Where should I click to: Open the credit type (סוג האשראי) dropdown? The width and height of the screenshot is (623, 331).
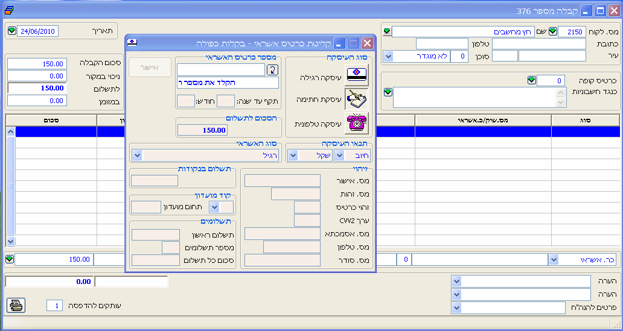click(x=137, y=156)
